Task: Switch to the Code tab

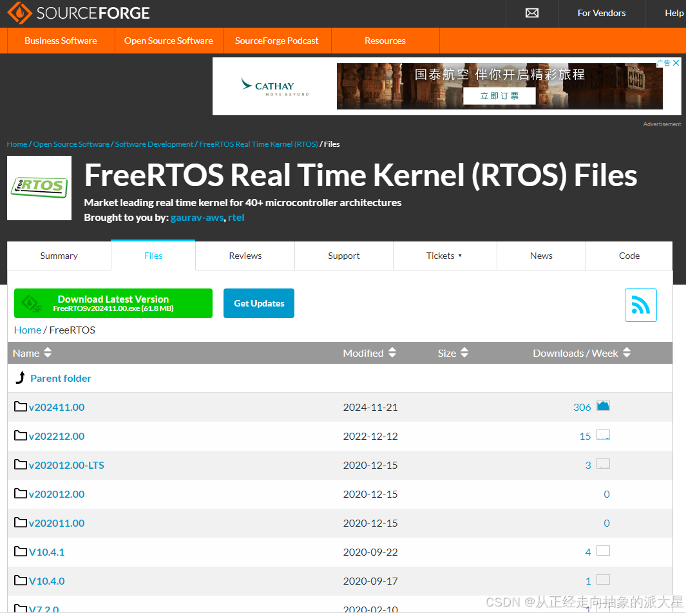Action: [x=629, y=256]
